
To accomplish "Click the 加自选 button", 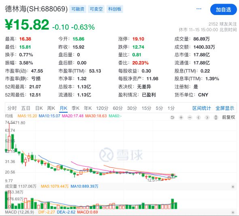I will click(224, 10).
